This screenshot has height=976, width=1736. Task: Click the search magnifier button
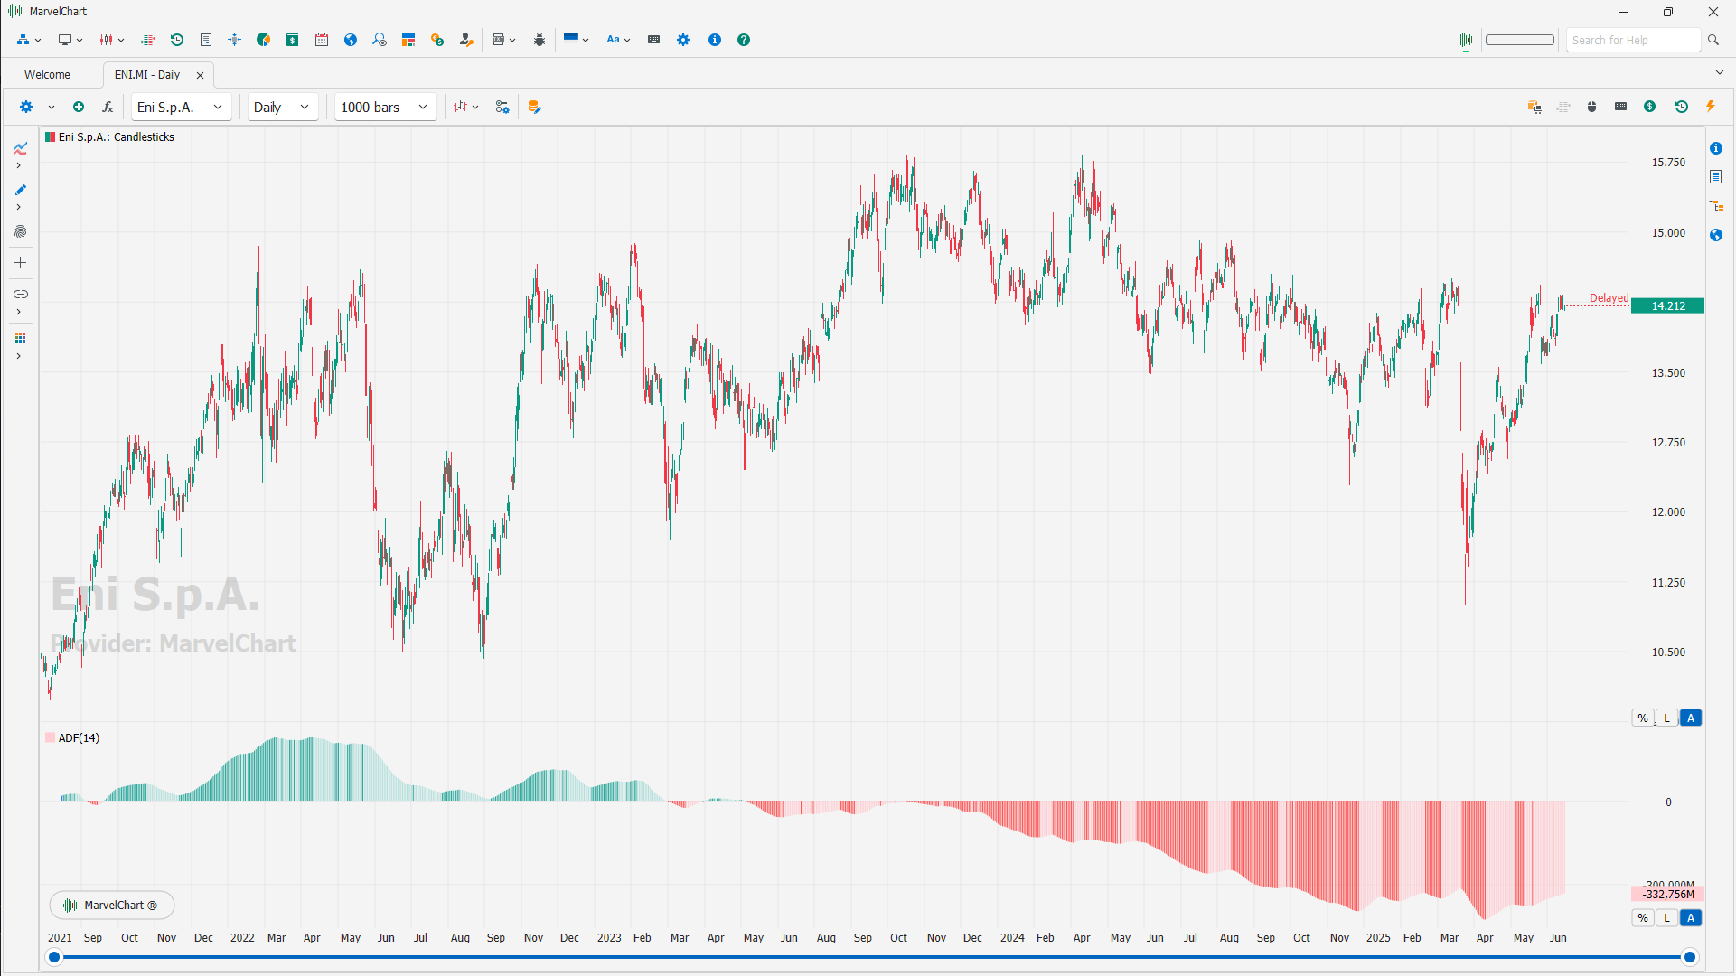(1713, 40)
